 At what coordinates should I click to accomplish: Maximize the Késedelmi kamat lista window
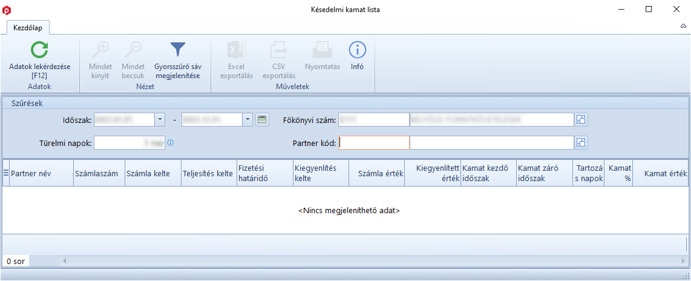(648, 9)
